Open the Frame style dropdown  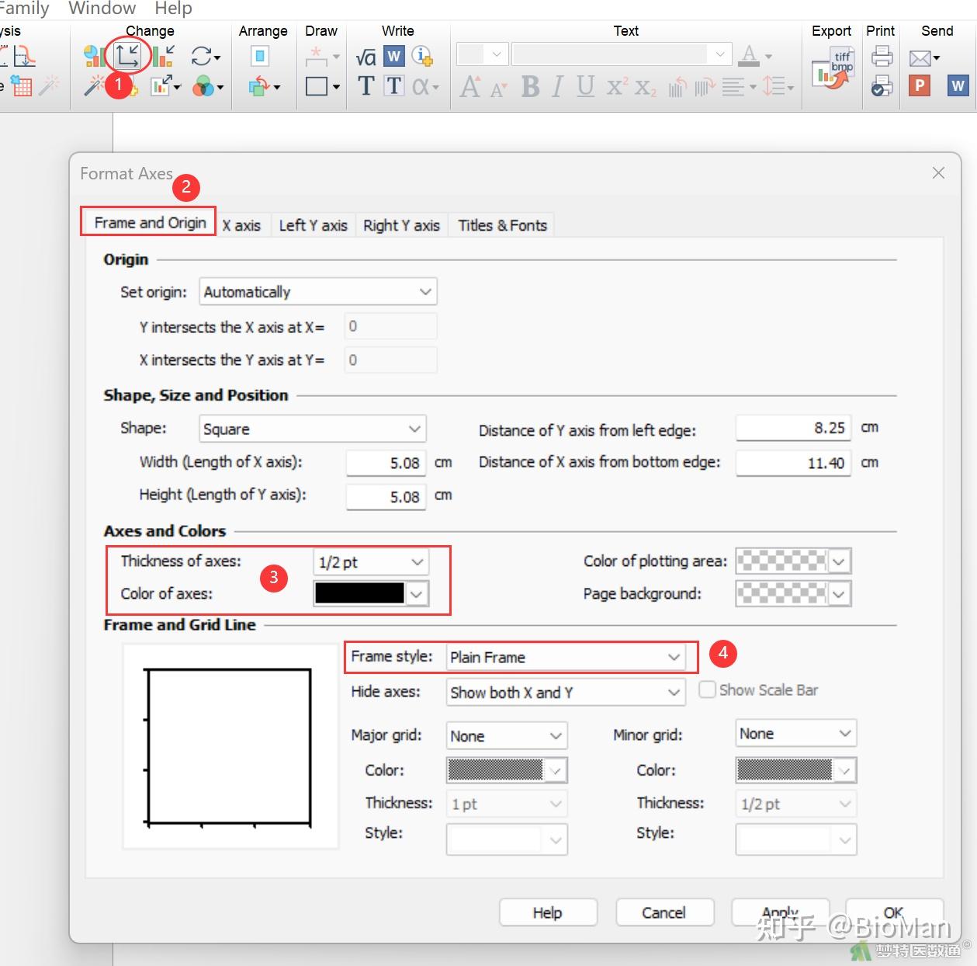pyautogui.click(x=564, y=657)
